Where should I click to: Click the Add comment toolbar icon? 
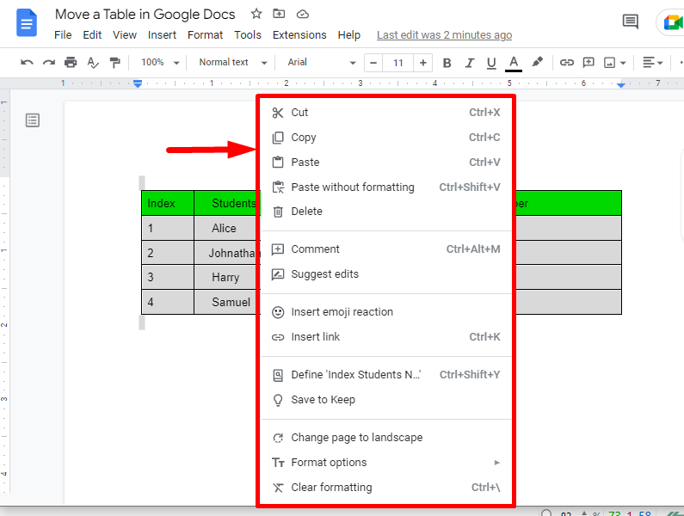588,63
